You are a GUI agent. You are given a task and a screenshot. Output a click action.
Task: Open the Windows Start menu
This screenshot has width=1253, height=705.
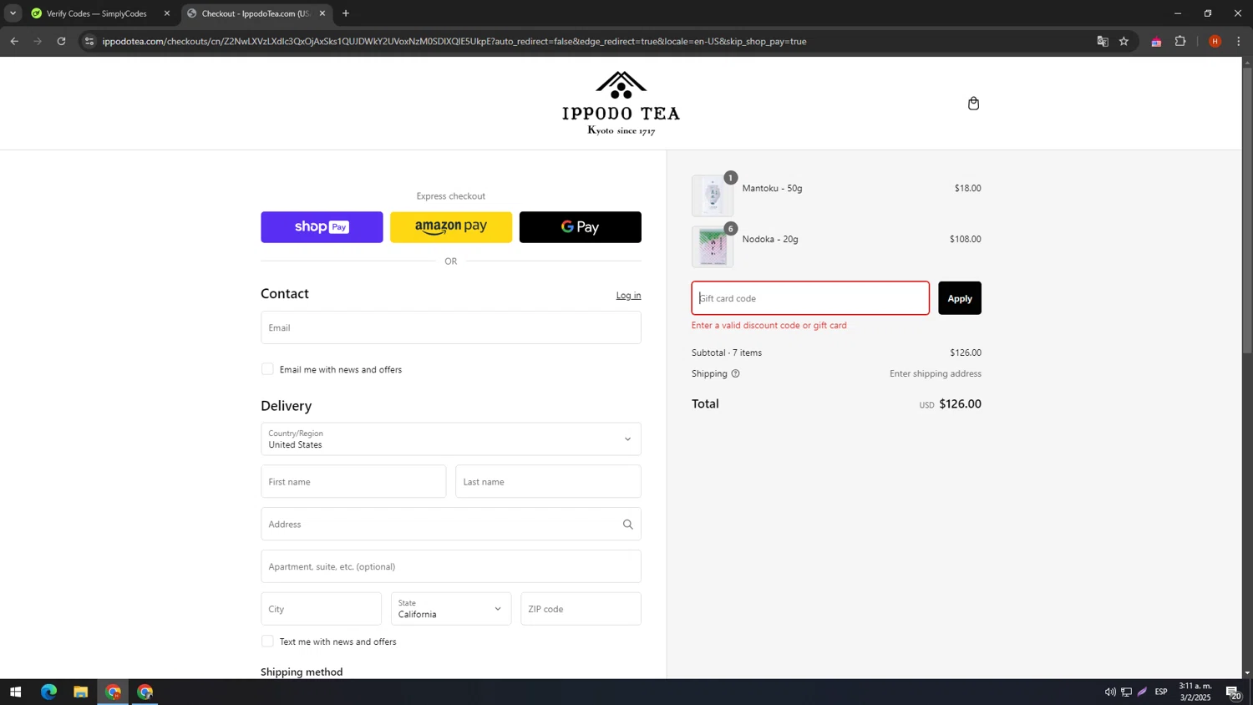pos(15,692)
